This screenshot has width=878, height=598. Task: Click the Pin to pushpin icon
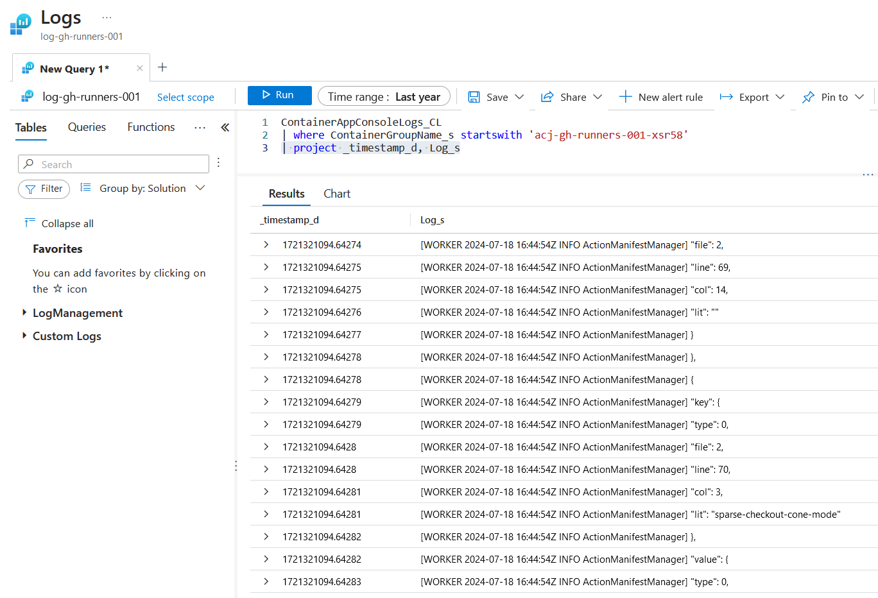click(808, 98)
